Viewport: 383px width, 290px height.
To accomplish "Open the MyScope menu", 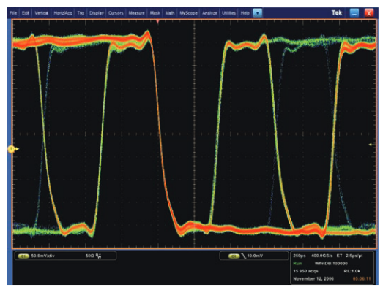I will [x=188, y=13].
